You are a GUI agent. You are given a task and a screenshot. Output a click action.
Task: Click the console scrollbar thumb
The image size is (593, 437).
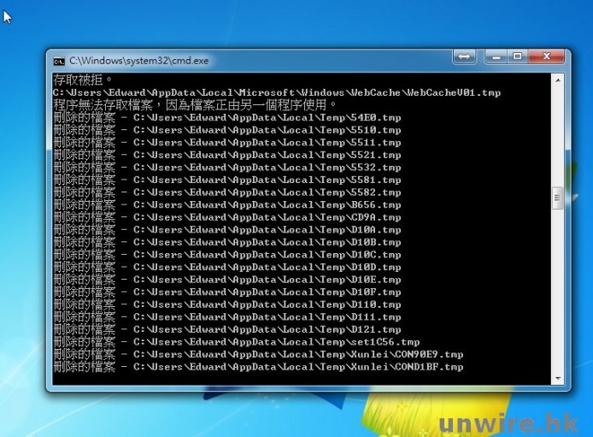pos(558,198)
